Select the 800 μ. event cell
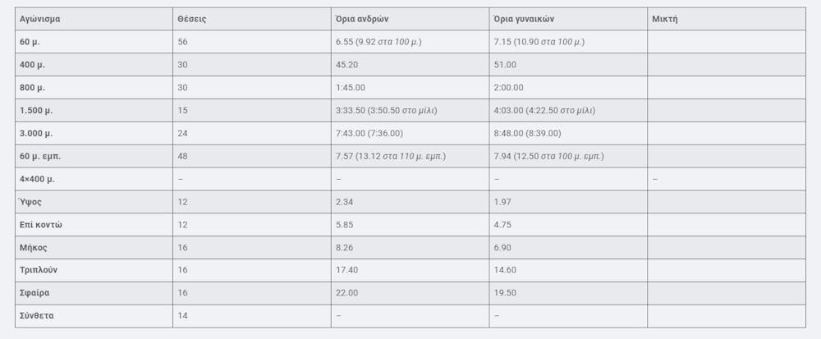The width and height of the screenshot is (821, 339). pyautogui.click(x=34, y=87)
